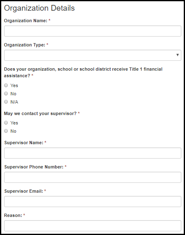The width and height of the screenshot is (185, 235).
Task: Click into the Supervisor Email field
Action: pos(93,202)
